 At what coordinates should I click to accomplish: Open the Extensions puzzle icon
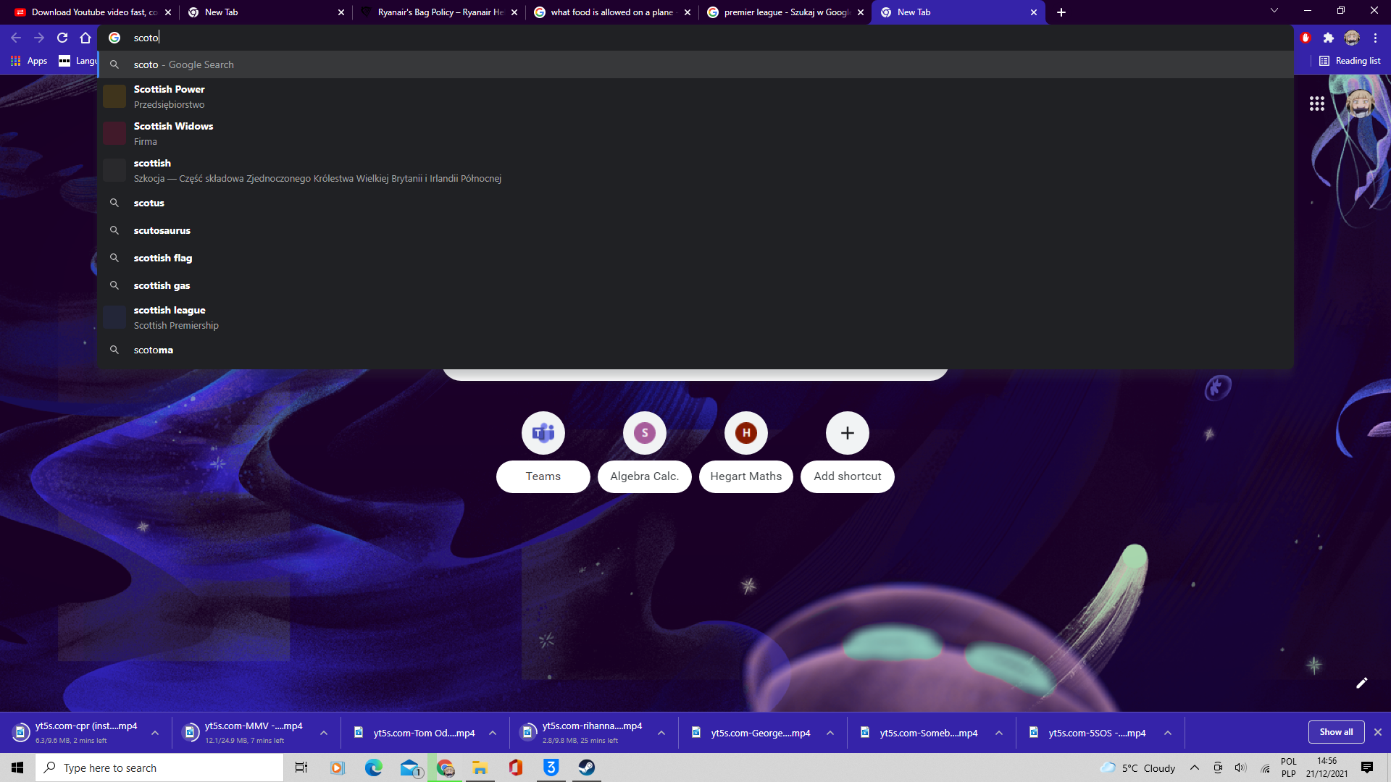tap(1328, 38)
